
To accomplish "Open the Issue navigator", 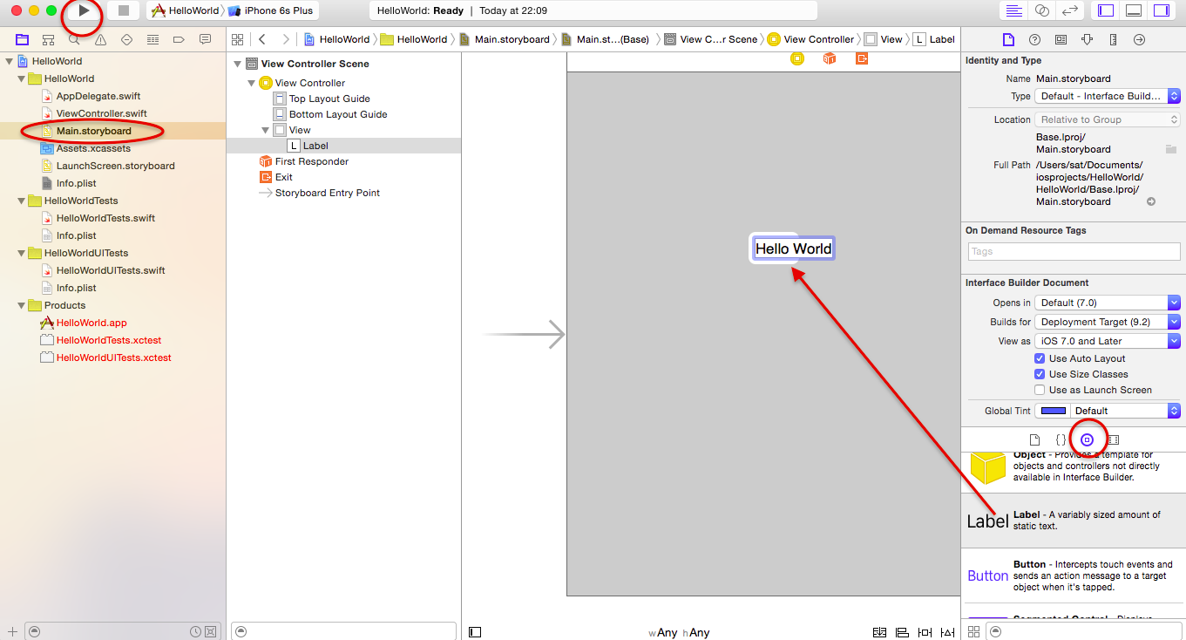I will click(x=100, y=39).
